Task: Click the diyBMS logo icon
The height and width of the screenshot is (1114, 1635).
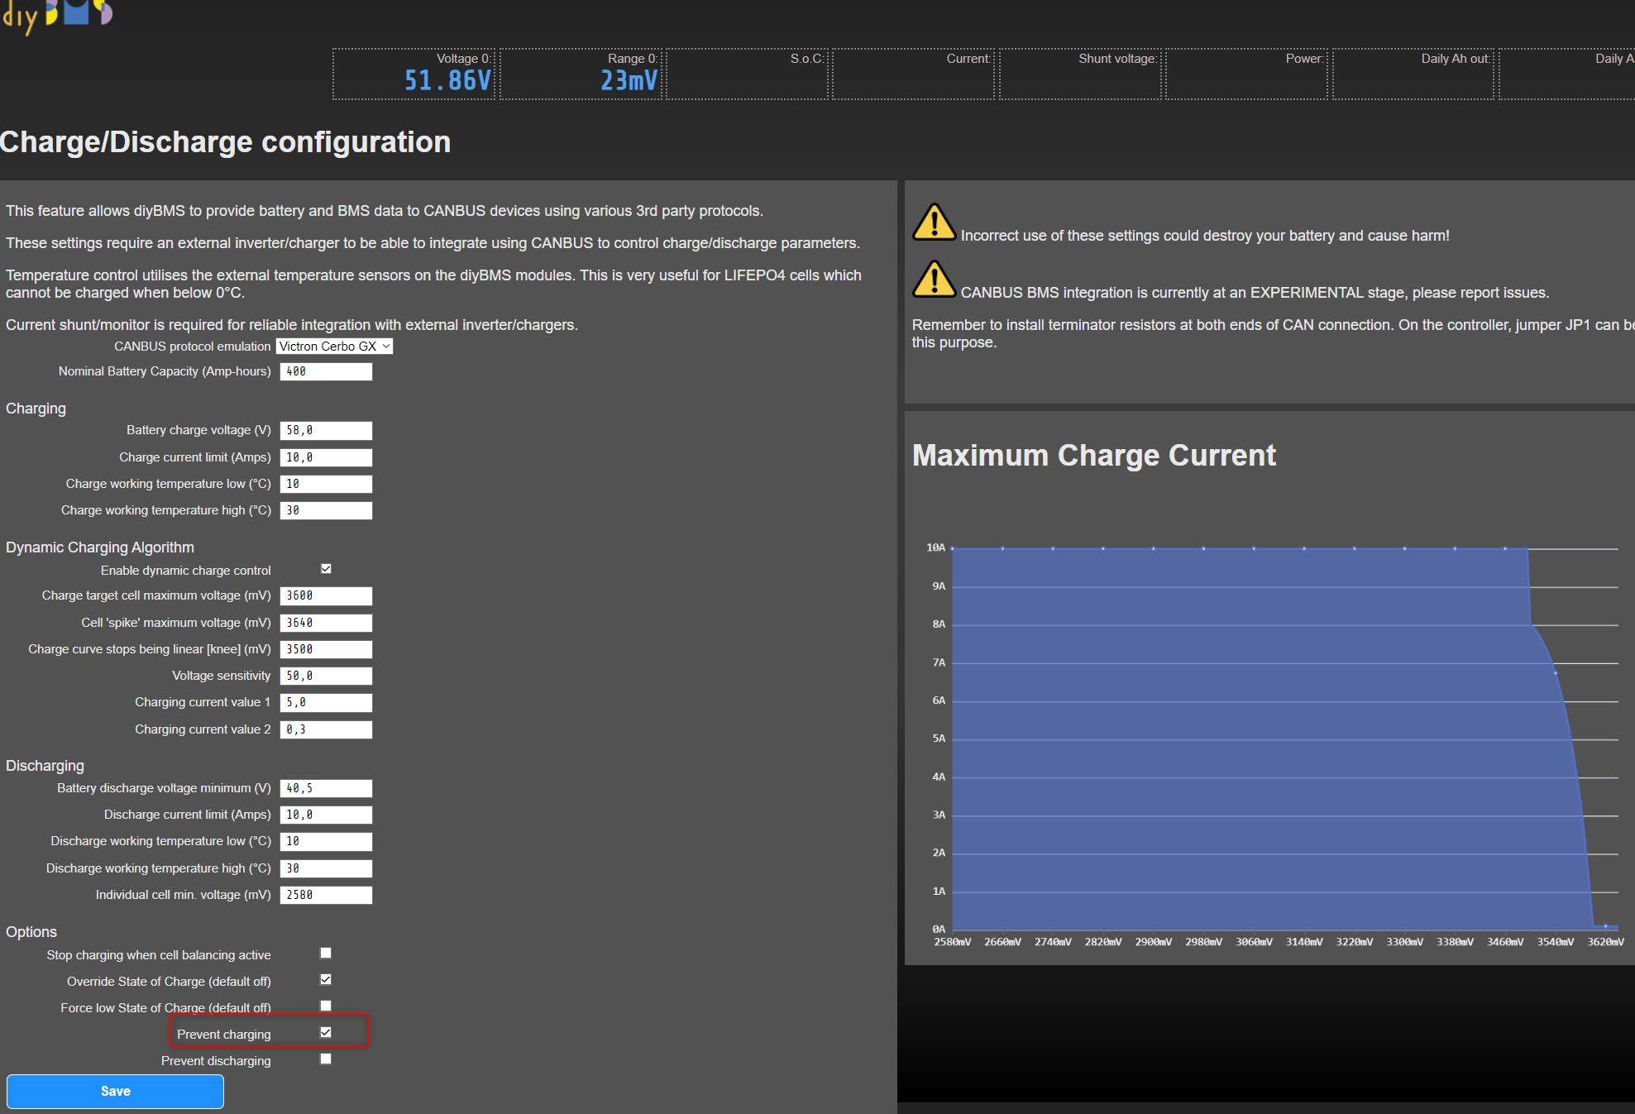Action: (x=56, y=14)
